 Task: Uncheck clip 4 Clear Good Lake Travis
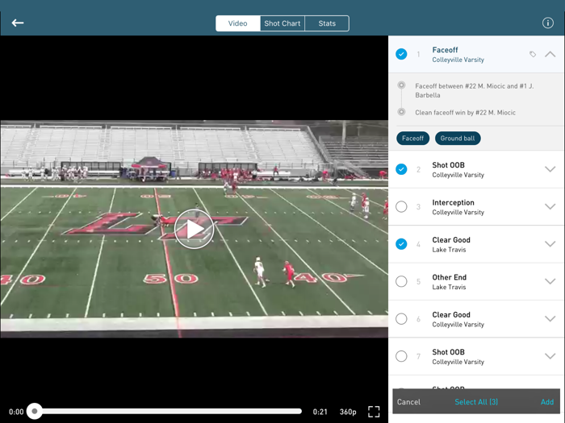click(x=401, y=244)
